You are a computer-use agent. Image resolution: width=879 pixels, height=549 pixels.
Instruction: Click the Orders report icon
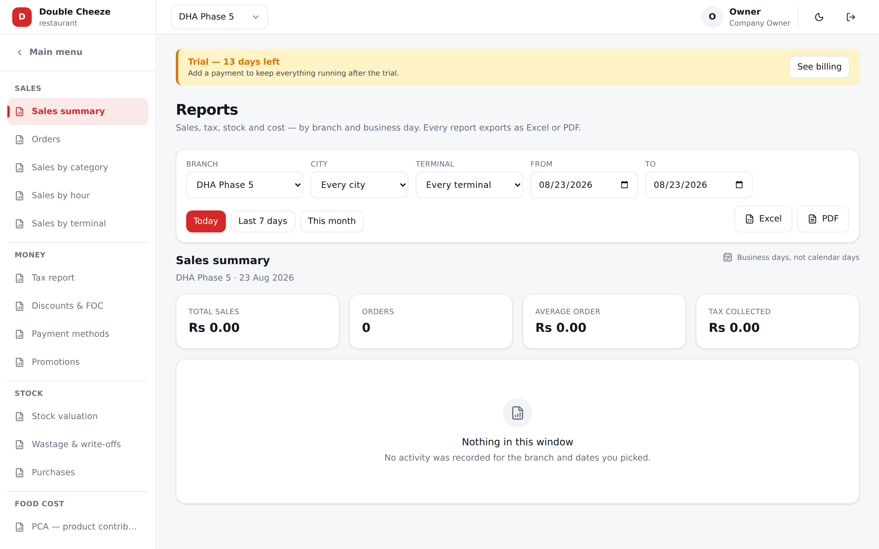coord(20,139)
